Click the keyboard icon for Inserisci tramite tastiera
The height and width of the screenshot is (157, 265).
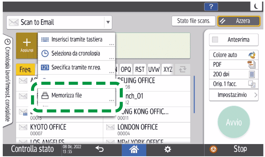tap(45, 40)
